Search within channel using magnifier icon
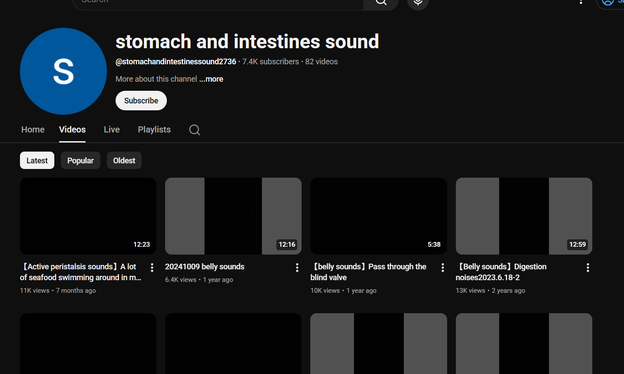Screen dimensions: 624x374 pos(195,130)
